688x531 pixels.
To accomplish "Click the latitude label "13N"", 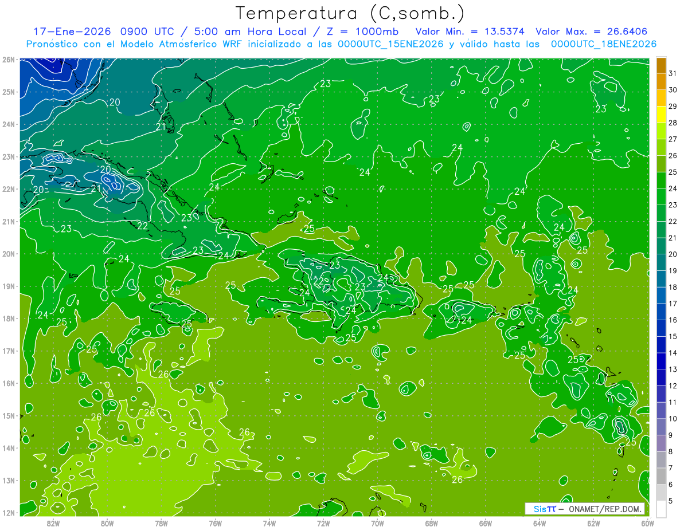I will 9,481.
